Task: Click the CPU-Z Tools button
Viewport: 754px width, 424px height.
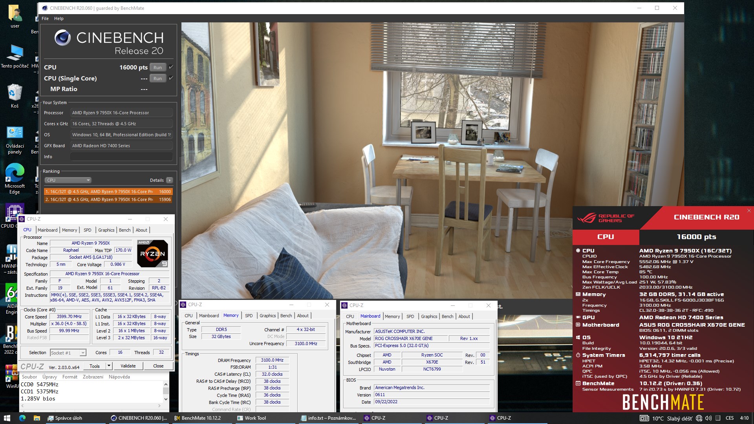Action: click(x=95, y=366)
